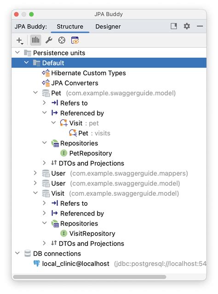
Task: Expand Referenced by under Visit entity
Action: [44, 213]
